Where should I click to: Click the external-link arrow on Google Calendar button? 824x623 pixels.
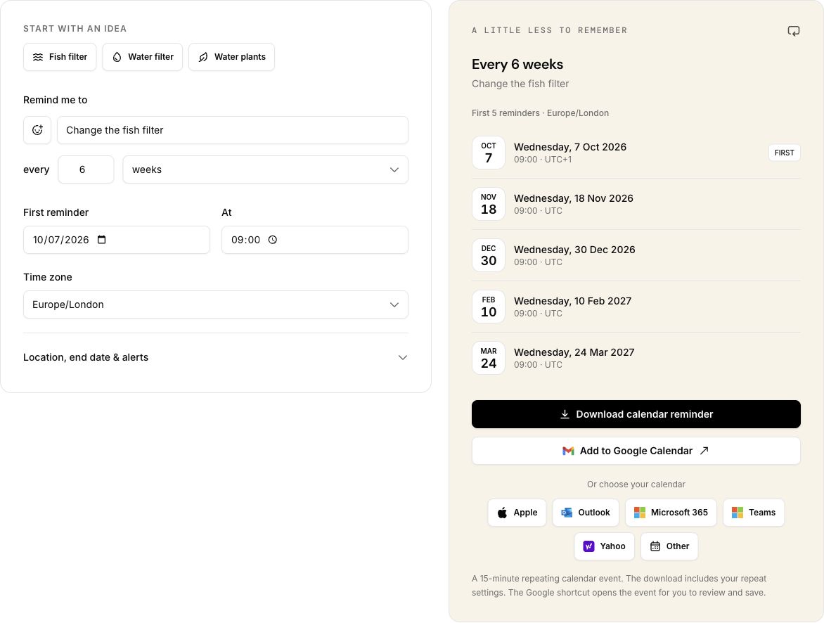click(x=704, y=451)
